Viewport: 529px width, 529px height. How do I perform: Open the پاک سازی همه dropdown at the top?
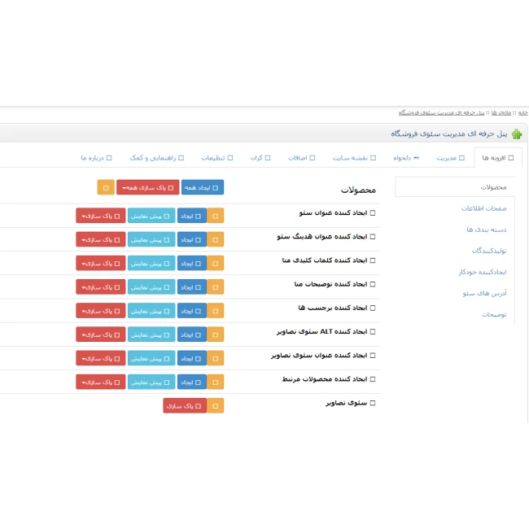[147, 187]
